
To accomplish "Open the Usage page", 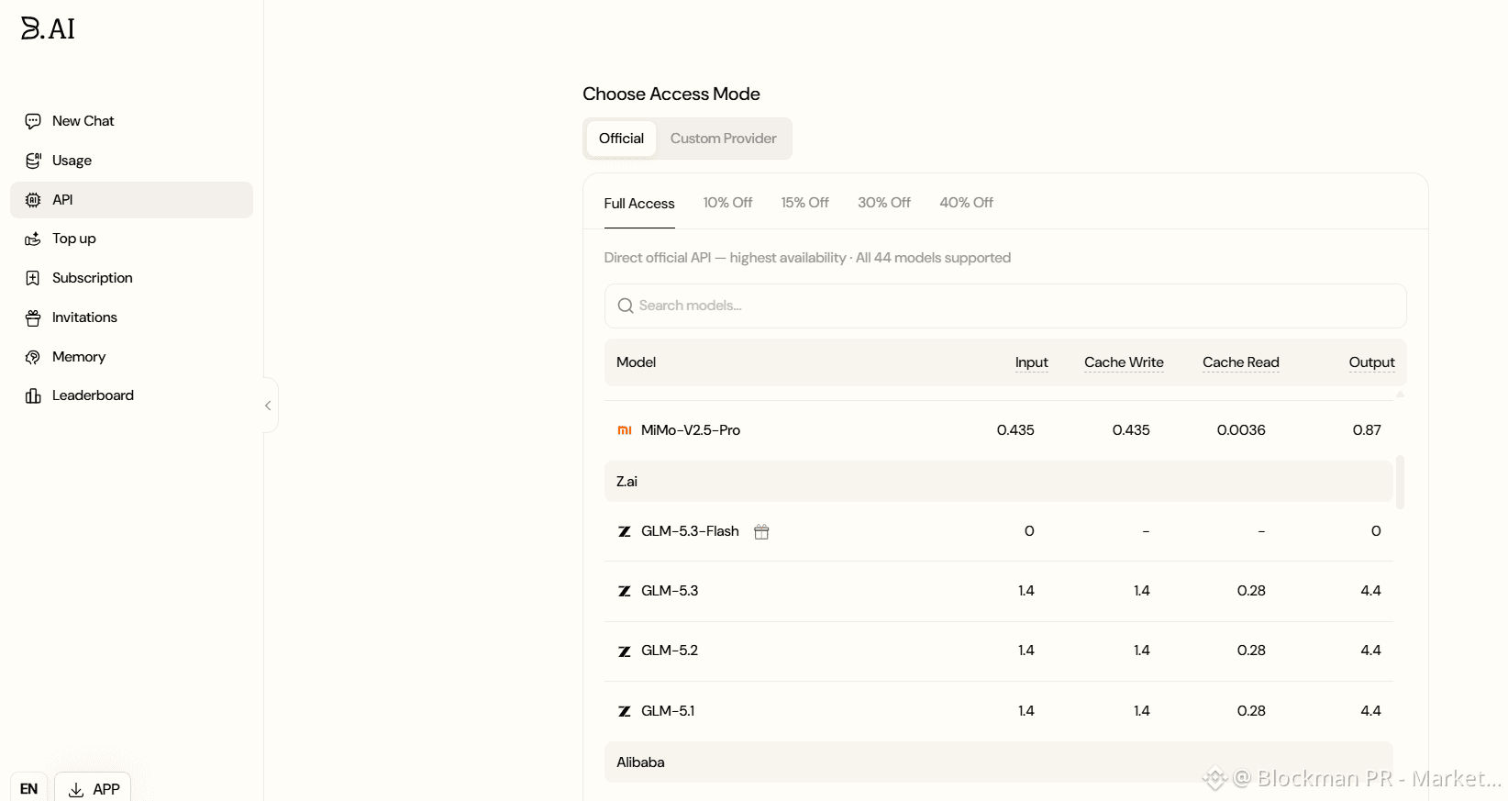I will [131, 161].
